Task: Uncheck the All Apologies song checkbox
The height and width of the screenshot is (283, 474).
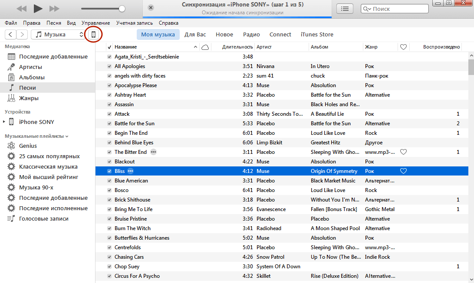Action: click(x=109, y=66)
